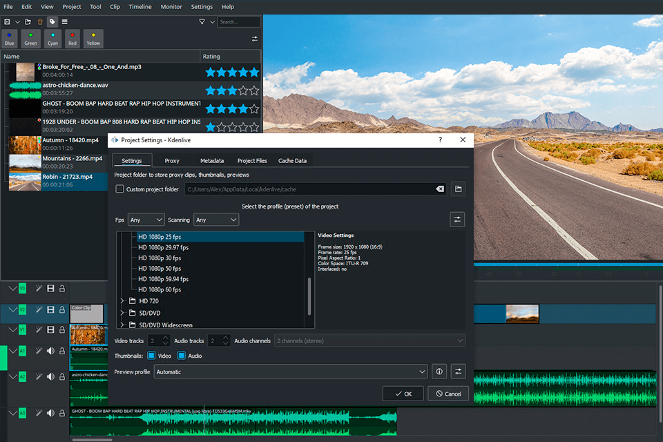The width and height of the screenshot is (663, 442).
Task: Increase the Audio tracks count
Action: point(226,338)
